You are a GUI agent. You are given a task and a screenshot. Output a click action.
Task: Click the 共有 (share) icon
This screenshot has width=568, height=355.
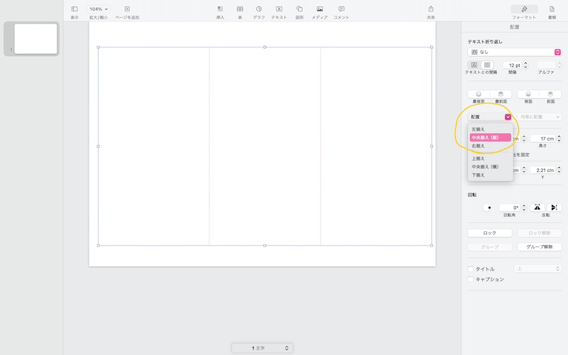coord(430,9)
